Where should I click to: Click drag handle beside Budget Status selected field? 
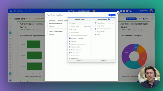(93, 32)
